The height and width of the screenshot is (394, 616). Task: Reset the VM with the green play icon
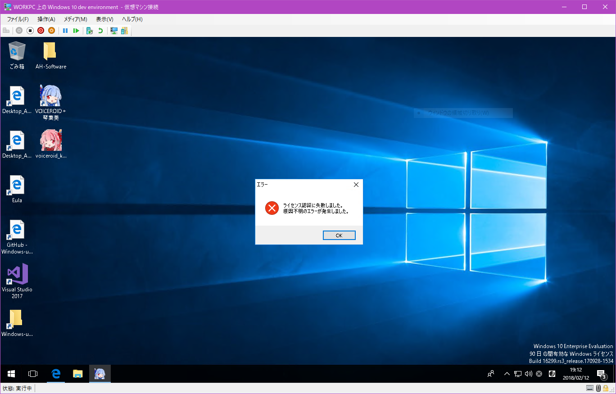click(x=76, y=31)
